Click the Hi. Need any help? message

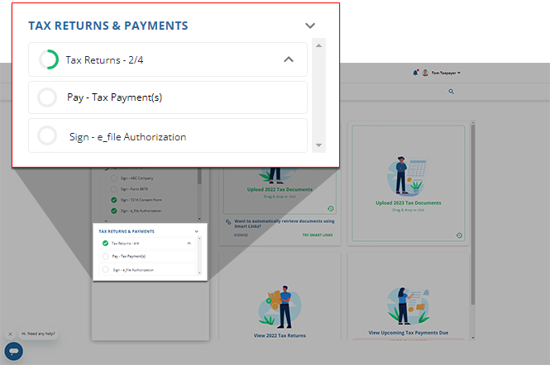[x=38, y=334]
